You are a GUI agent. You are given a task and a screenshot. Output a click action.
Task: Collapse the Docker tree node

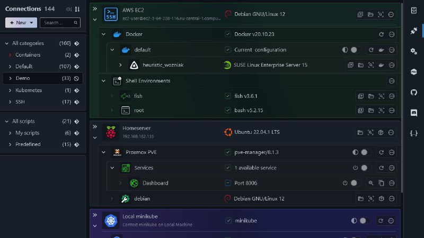[x=103, y=34]
